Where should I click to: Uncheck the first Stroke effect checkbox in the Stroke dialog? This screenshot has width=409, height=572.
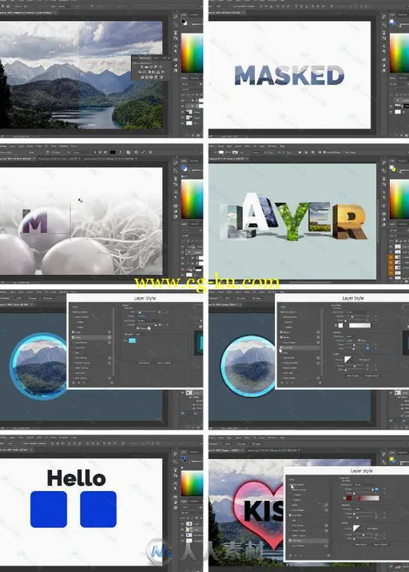tap(73, 332)
